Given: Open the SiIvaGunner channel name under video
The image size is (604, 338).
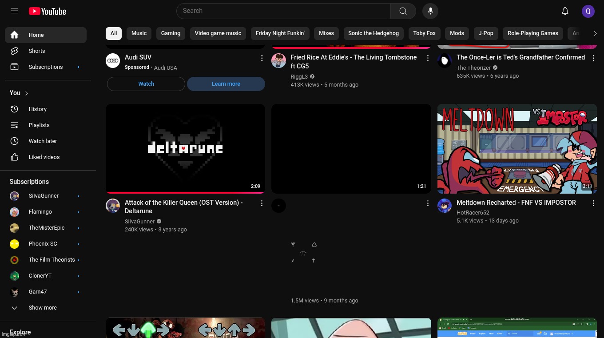Looking at the screenshot, I should 139,222.
